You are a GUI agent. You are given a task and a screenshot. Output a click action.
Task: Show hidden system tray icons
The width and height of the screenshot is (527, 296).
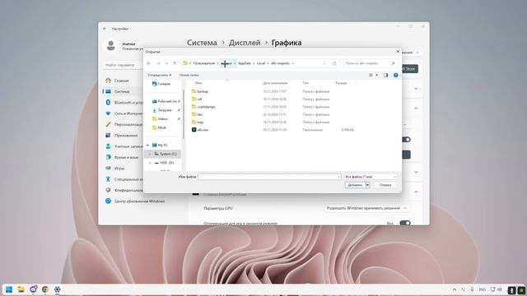point(455,289)
